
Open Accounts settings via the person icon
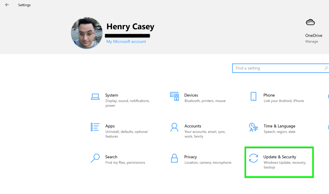click(174, 128)
